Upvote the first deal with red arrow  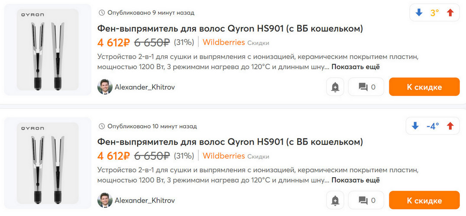[450, 13]
